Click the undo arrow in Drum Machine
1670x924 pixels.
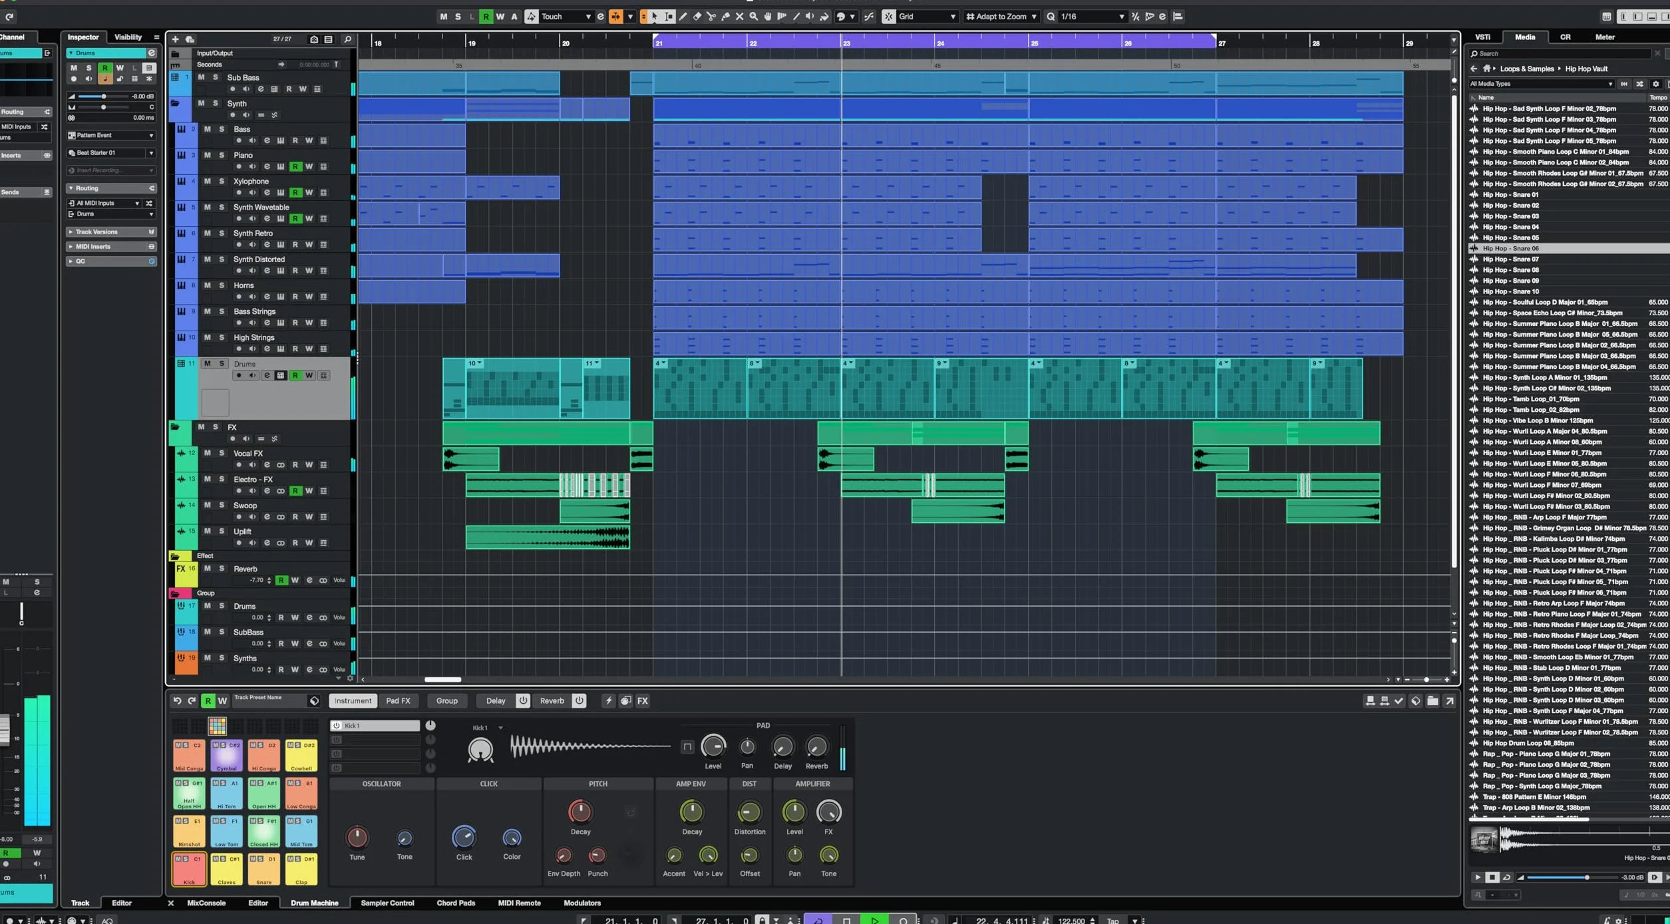[x=177, y=700]
